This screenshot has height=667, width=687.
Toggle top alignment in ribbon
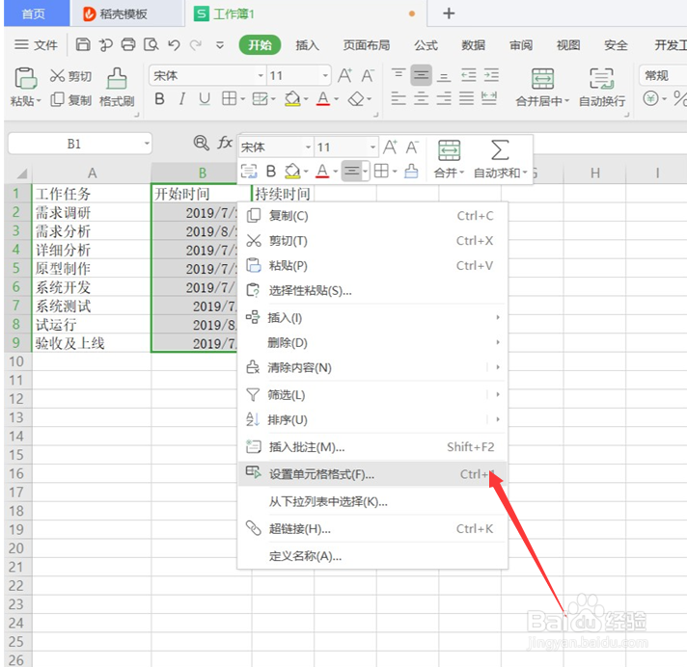[398, 74]
